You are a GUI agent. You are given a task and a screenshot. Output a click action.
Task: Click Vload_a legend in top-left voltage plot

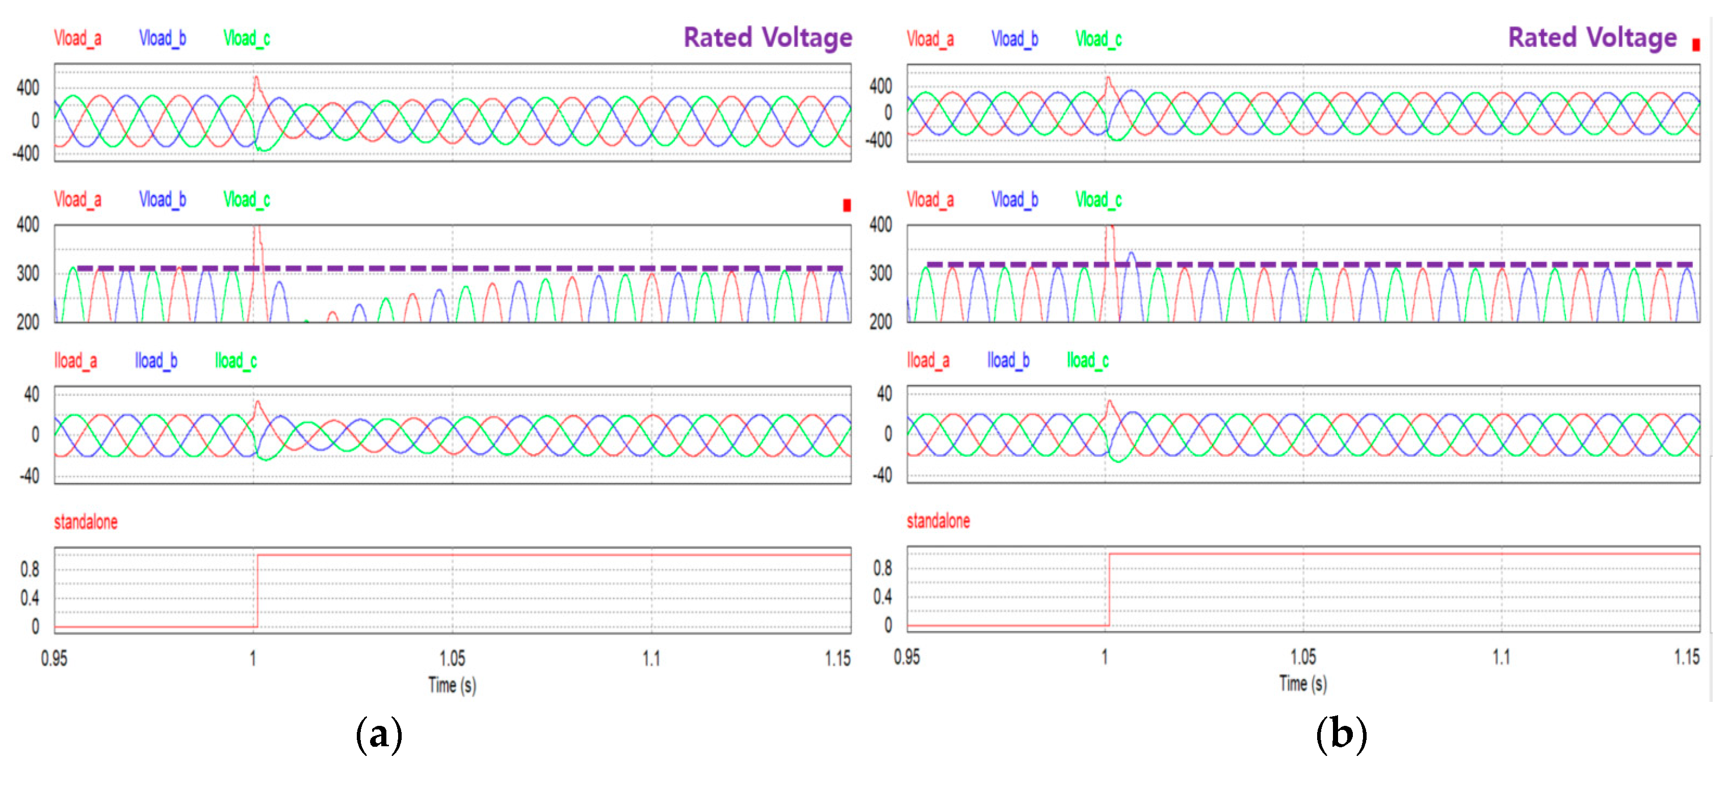[78, 38]
